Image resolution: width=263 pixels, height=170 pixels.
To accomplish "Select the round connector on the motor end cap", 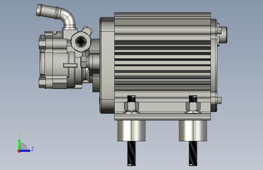I will pyautogui.click(x=224, y=35).
